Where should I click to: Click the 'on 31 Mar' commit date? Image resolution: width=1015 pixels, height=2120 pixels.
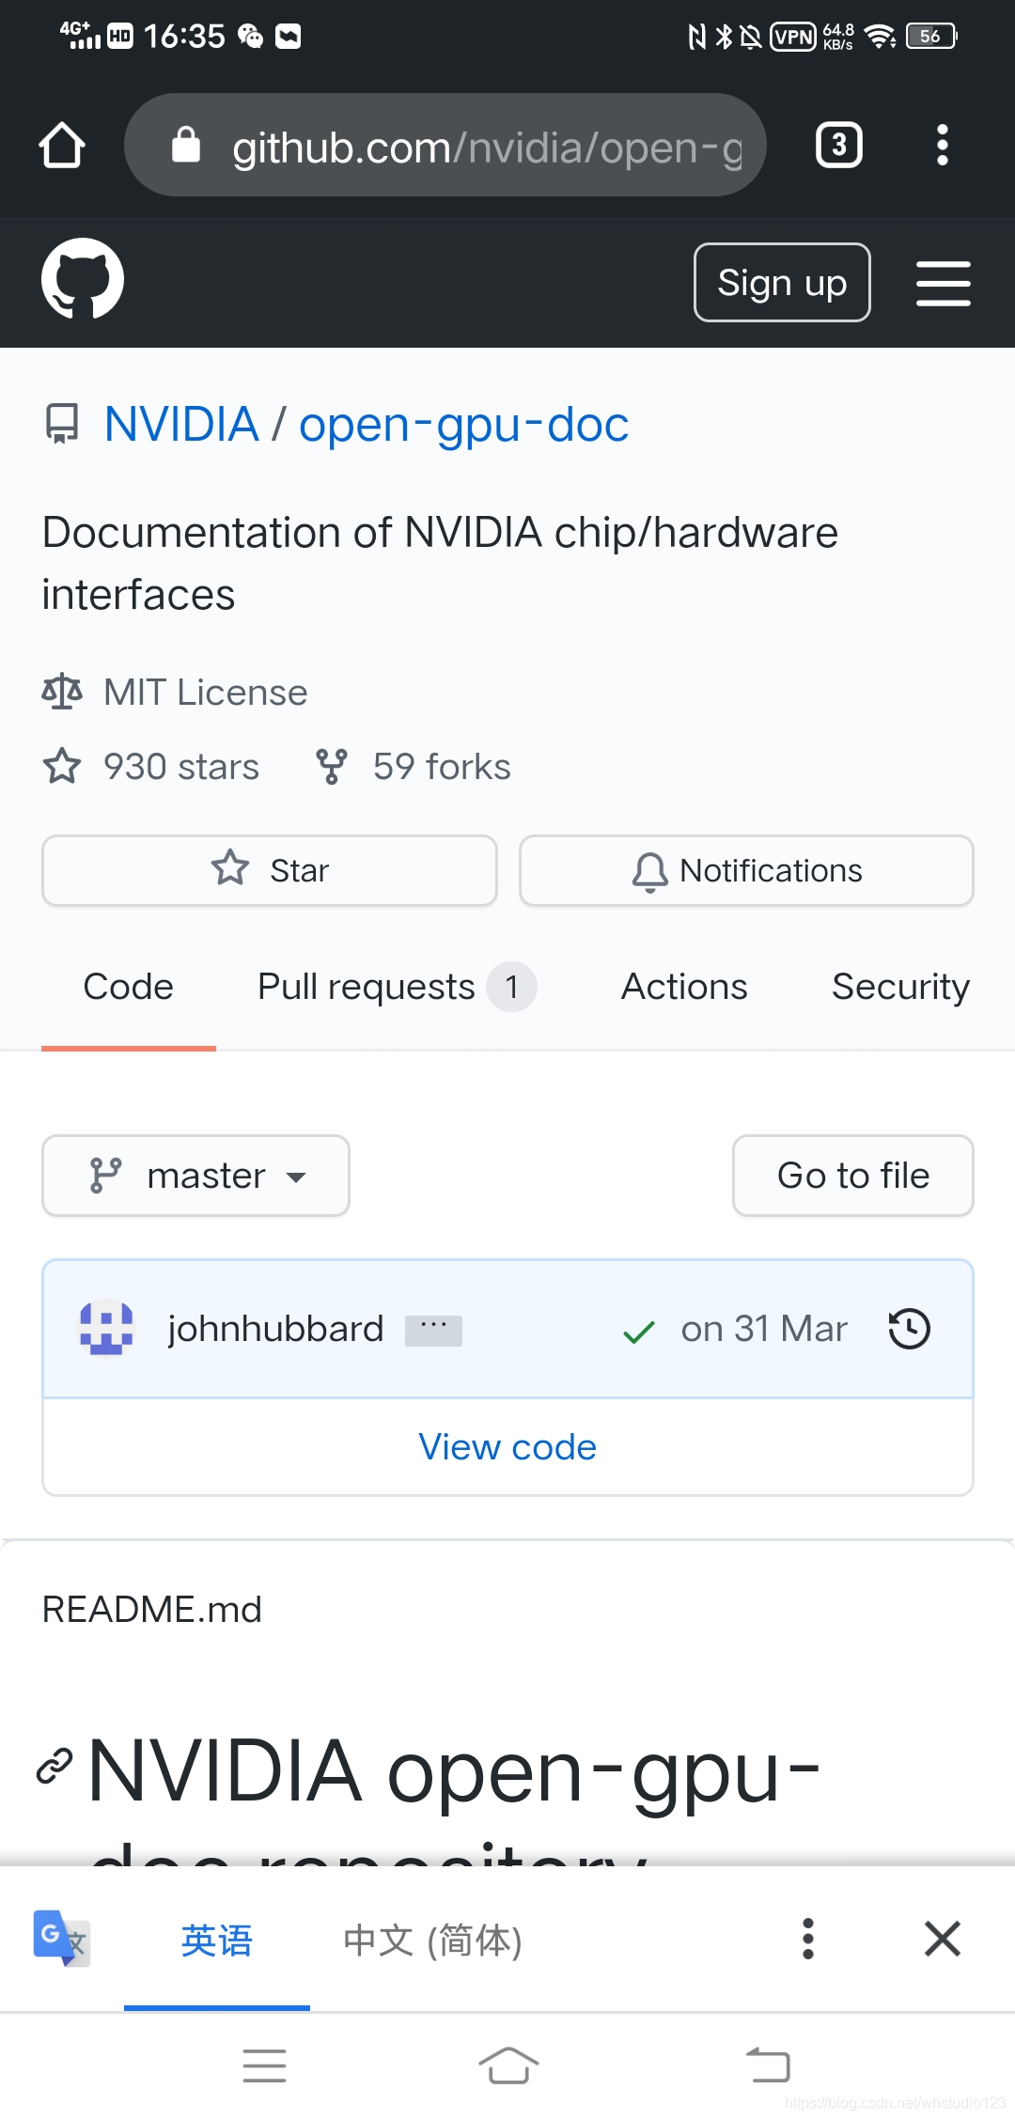764,1329
